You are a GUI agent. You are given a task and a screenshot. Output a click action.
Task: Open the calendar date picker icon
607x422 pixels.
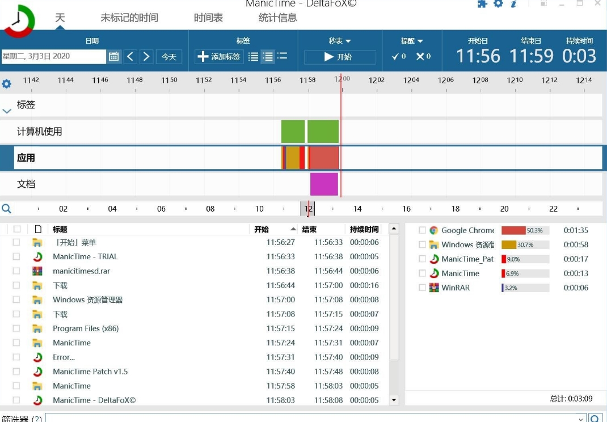pos(114,57)
